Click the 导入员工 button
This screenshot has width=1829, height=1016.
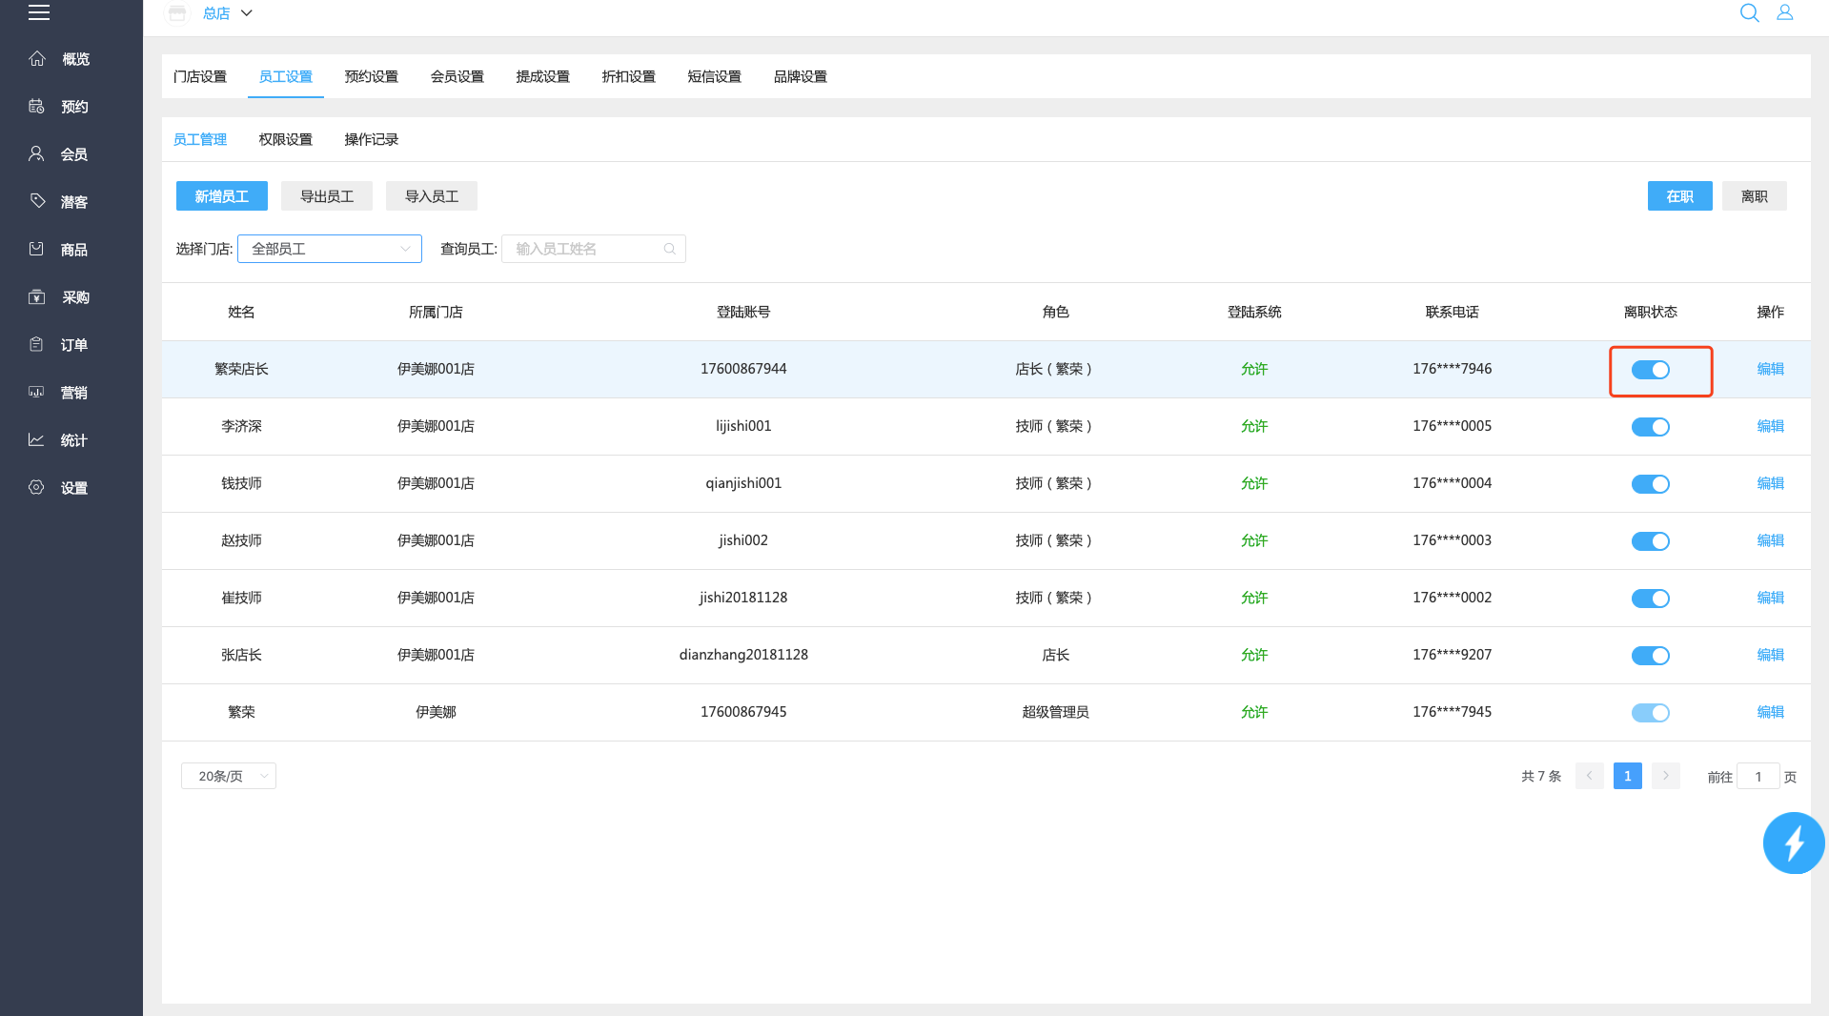pyautogui.click(x=432, y=196)
